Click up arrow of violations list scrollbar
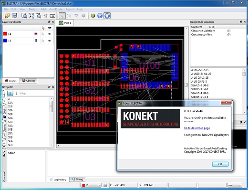Screen dimensions: 248x190 [x=244, y=70]
